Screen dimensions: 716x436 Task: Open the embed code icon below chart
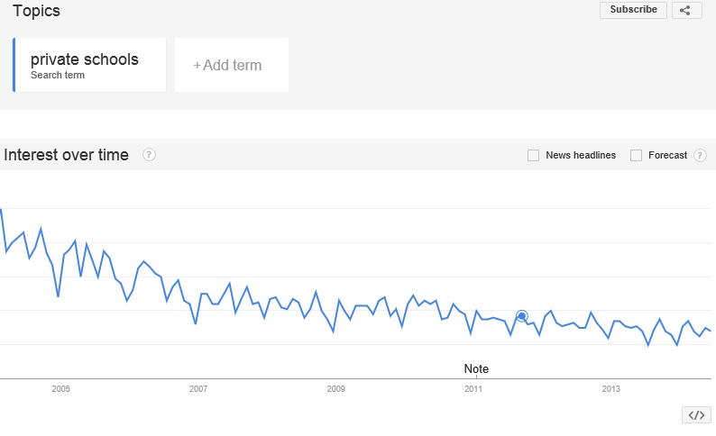[x=696, y=415]
